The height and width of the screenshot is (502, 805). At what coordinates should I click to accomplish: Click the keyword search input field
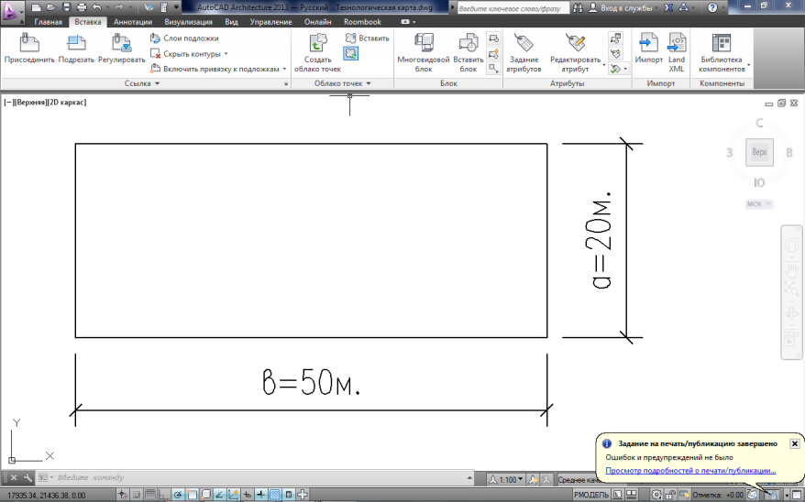coord(513,8)
